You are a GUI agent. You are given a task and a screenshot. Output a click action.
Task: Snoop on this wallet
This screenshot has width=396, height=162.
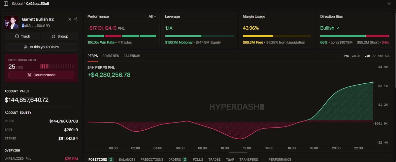point(60,36)
